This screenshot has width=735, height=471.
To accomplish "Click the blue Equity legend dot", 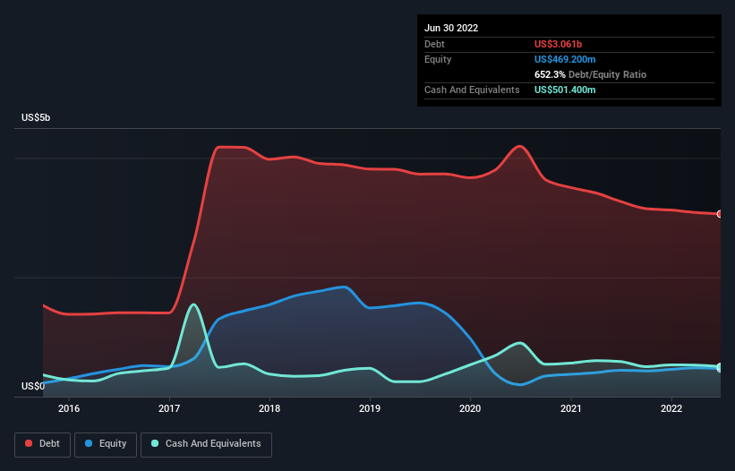I will click(x=89, y=443).
